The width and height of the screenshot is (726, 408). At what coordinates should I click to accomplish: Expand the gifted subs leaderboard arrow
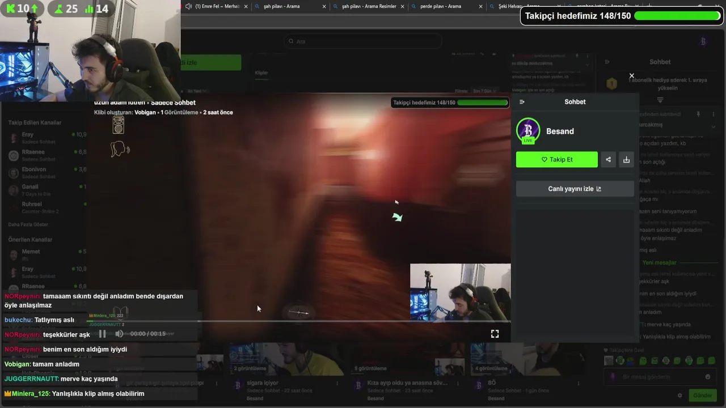tap(660, 100)
